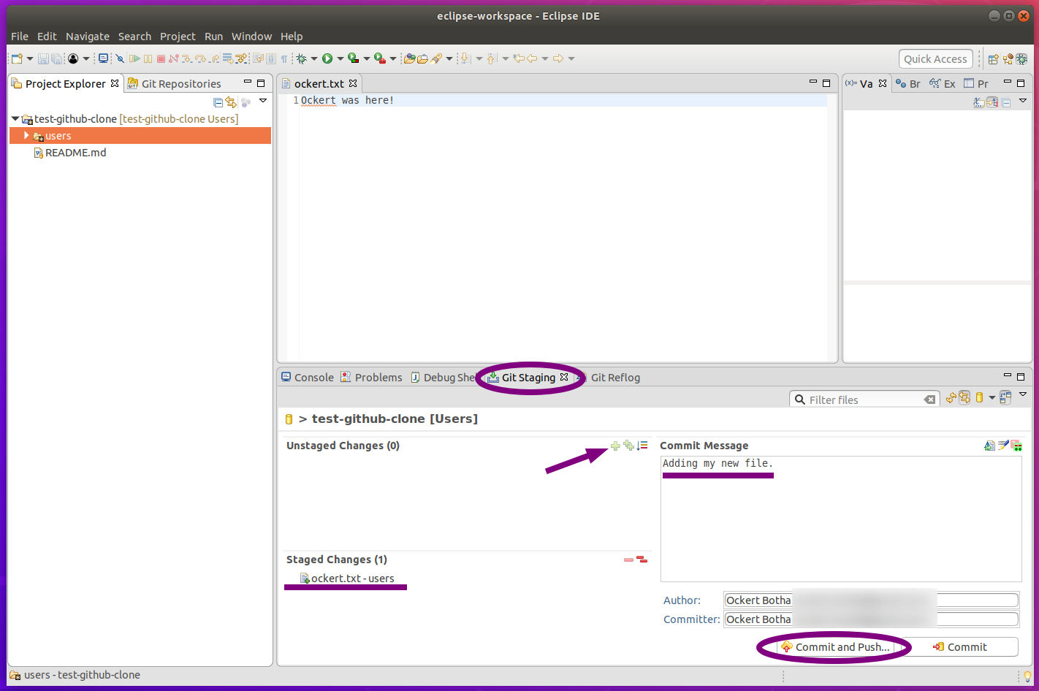Toggle Link with Editor in Git Staging

[x=964, y=398]
